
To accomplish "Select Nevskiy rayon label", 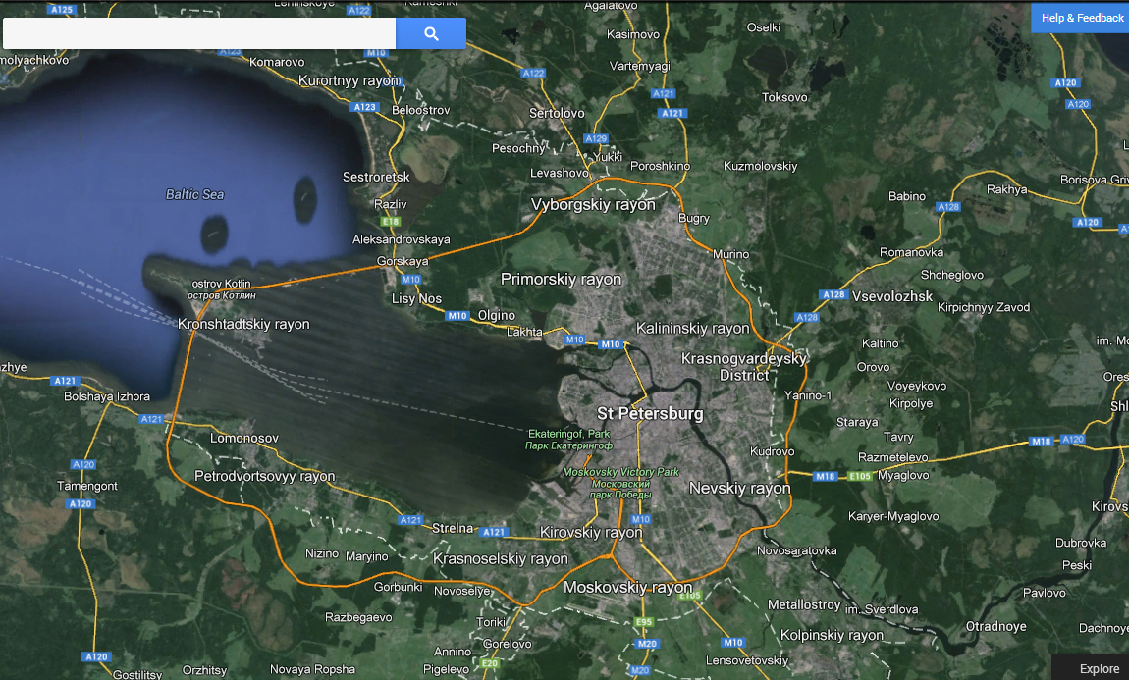I will pos(739,488).
